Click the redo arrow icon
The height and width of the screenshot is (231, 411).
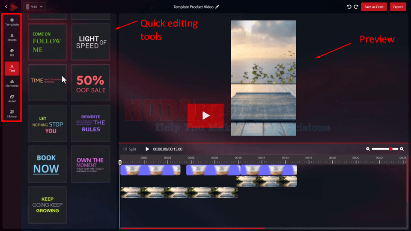(x=356, y=7)
